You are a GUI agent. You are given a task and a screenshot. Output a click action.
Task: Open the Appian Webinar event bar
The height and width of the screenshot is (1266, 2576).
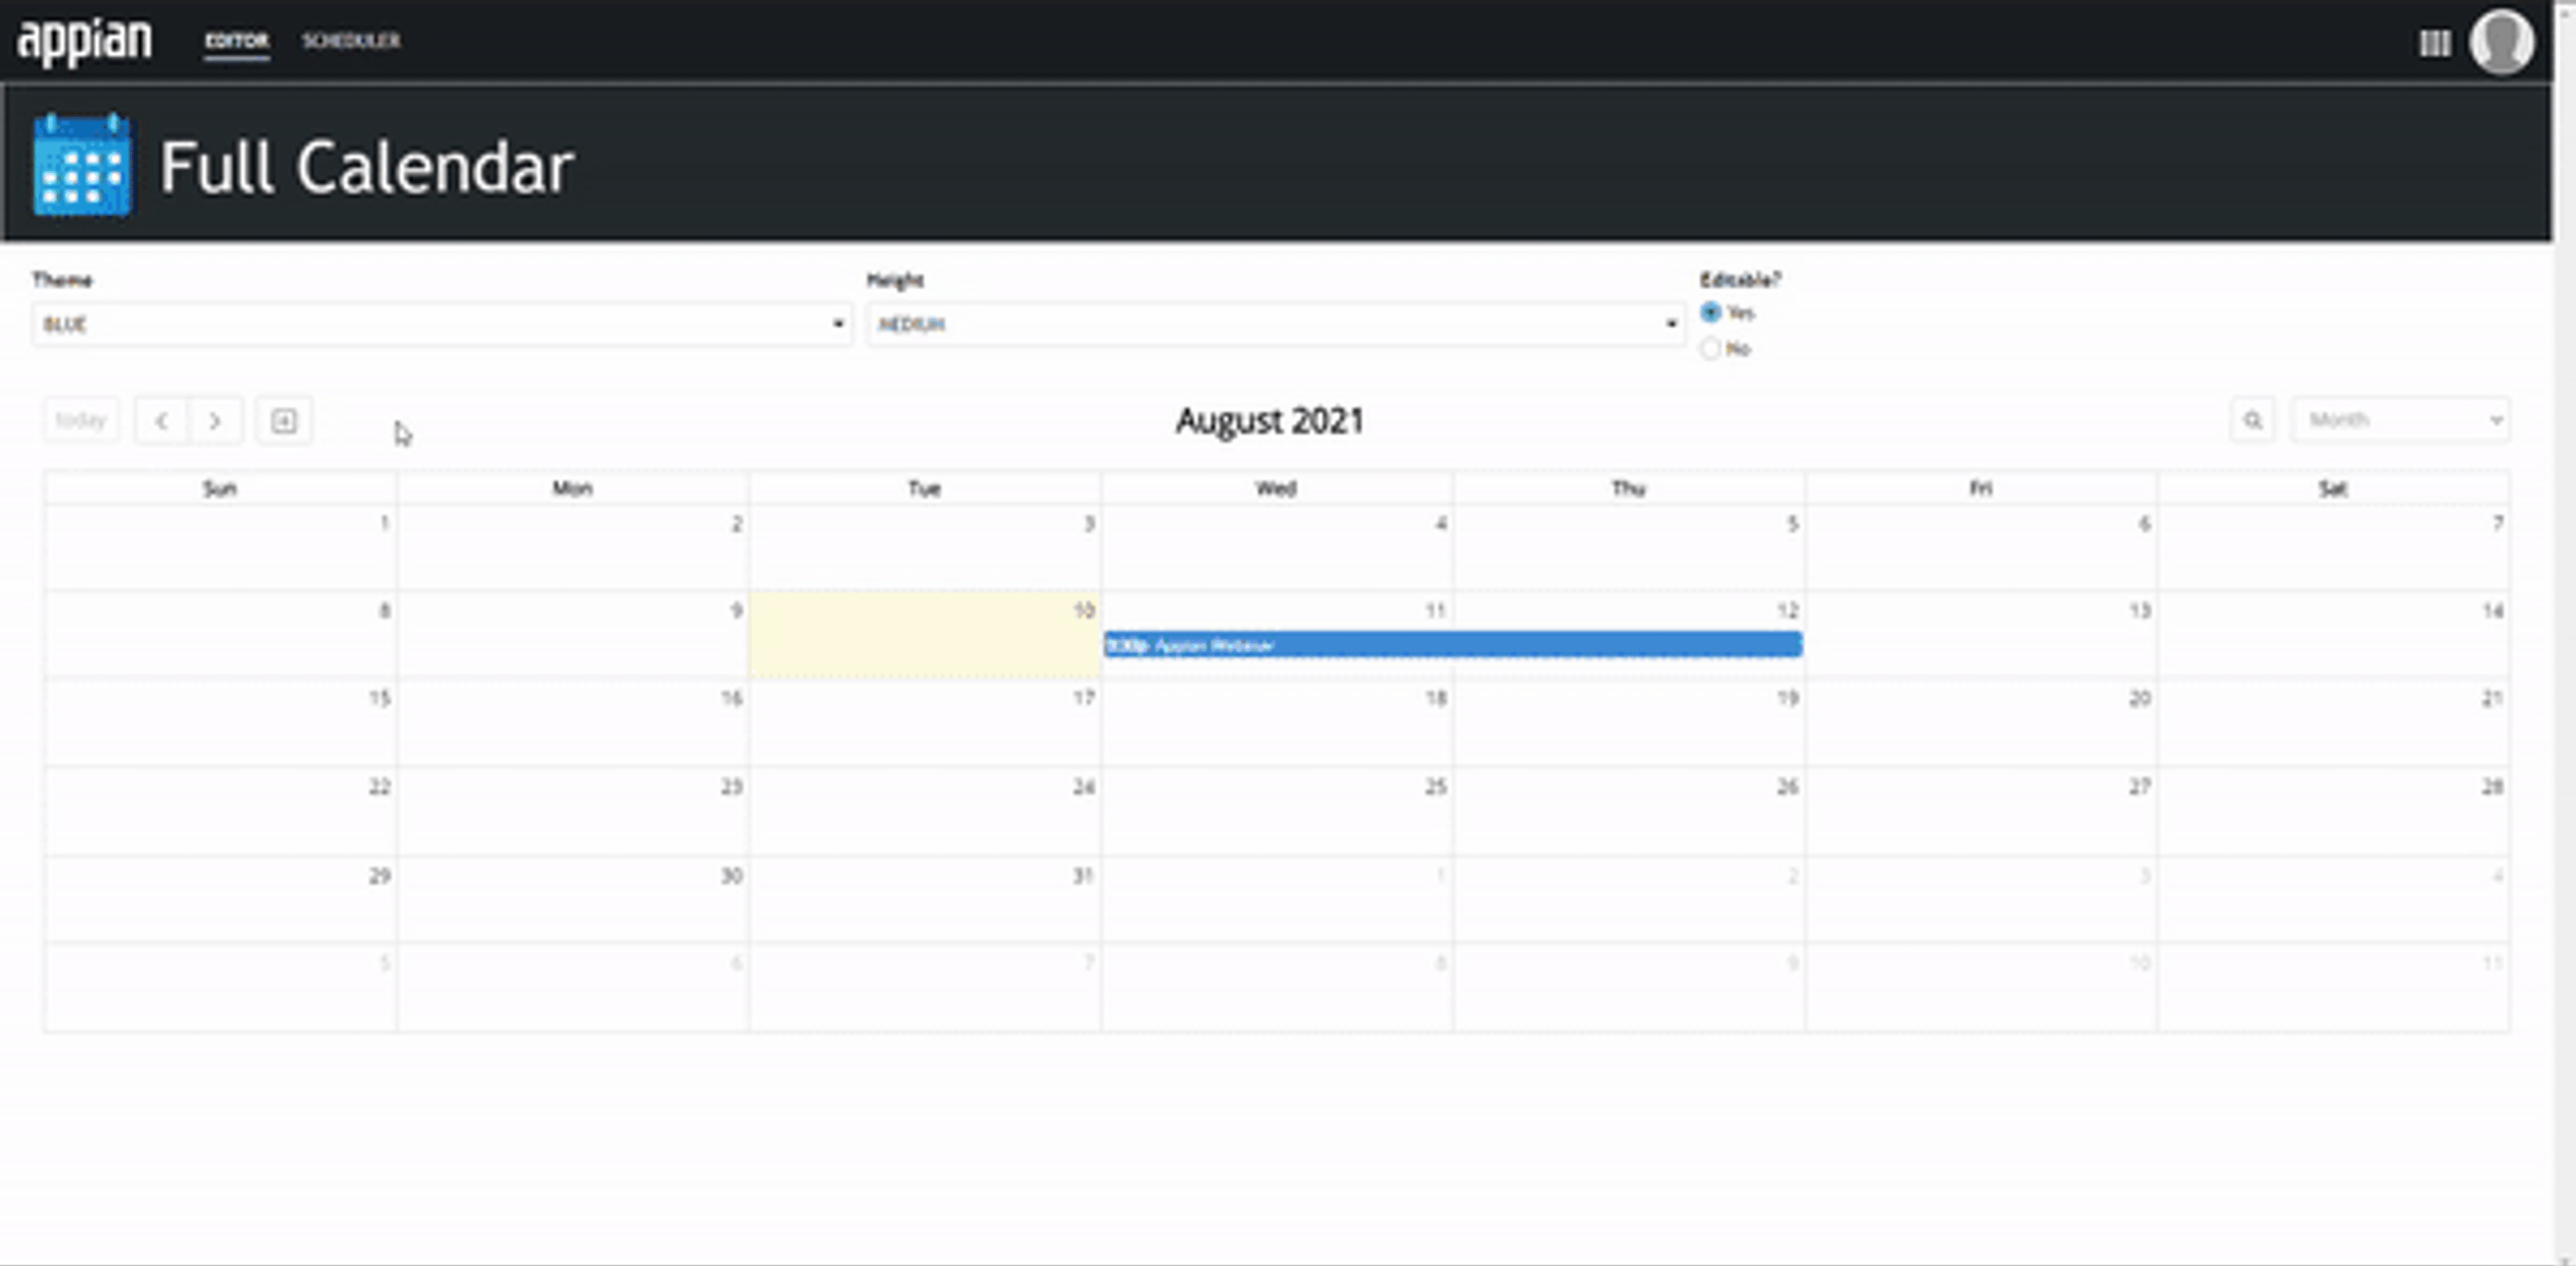click(x=1453, y=646)
